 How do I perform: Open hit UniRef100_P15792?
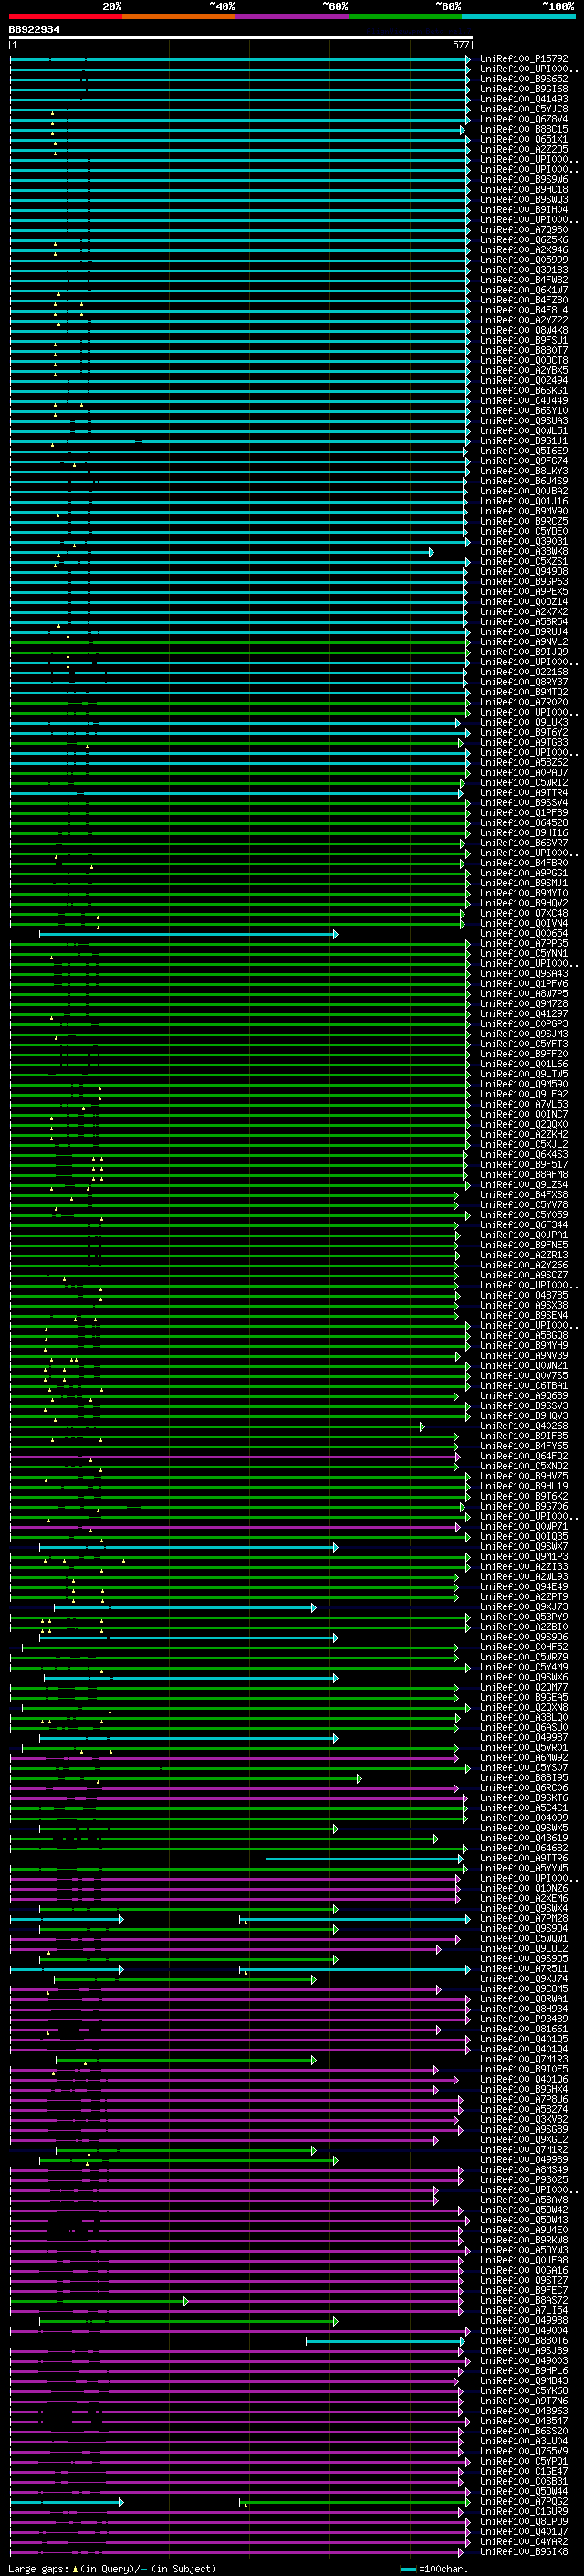pyautogui.click(x=524, y=59)
